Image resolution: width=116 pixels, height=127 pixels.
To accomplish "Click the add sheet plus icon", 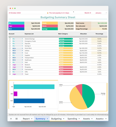I will pyautogui.click(x=11, y=119).
